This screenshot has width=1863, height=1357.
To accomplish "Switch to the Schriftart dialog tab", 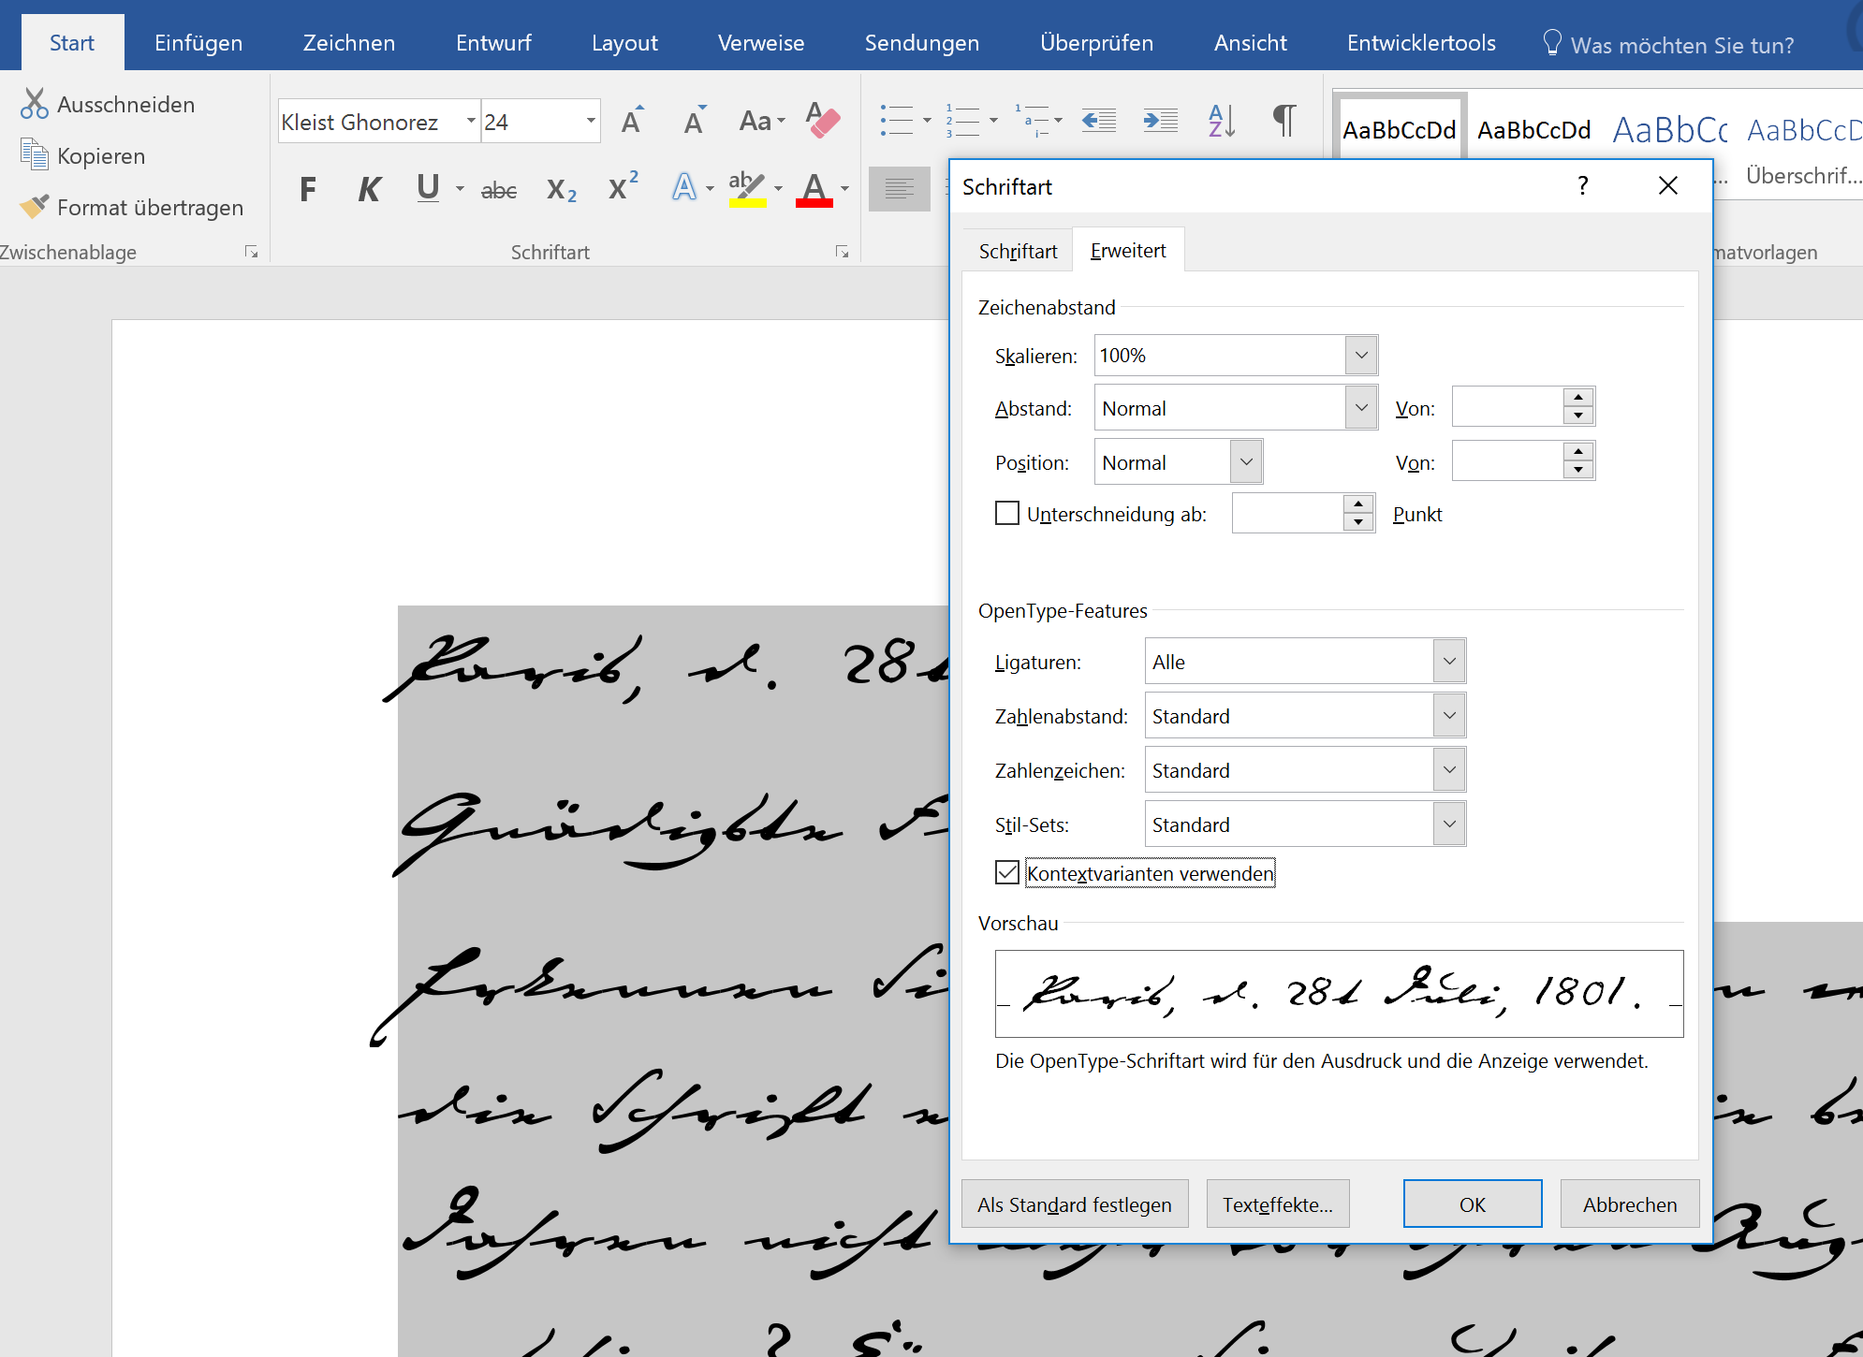I will click(1018, 251).
